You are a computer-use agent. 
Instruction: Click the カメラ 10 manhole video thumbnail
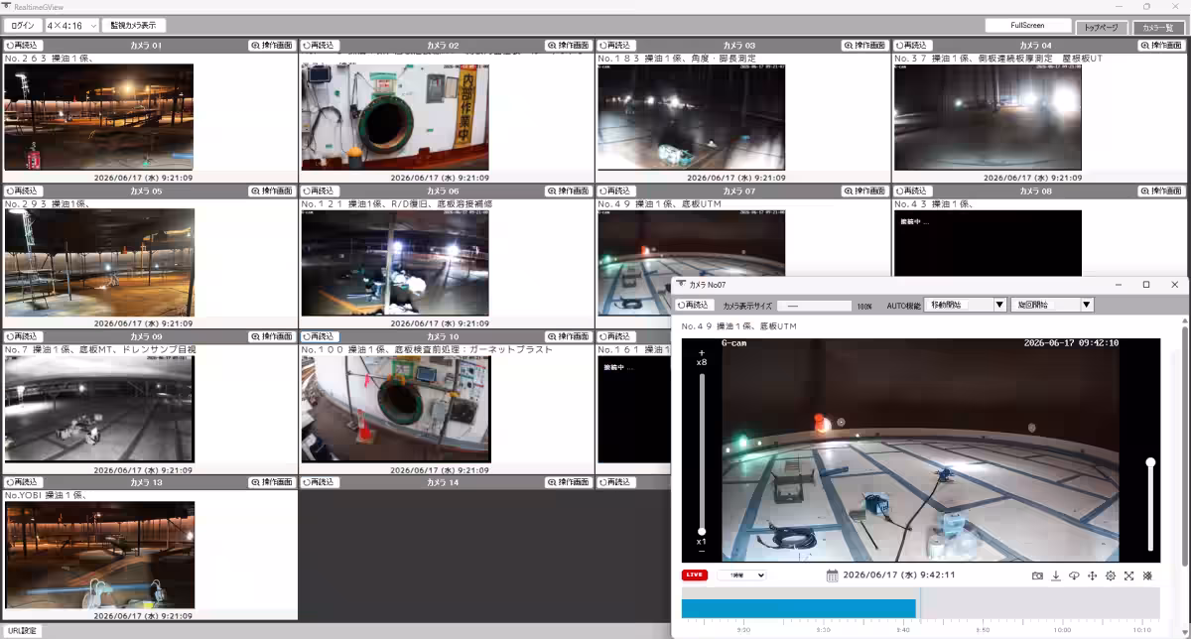point(395,409)
